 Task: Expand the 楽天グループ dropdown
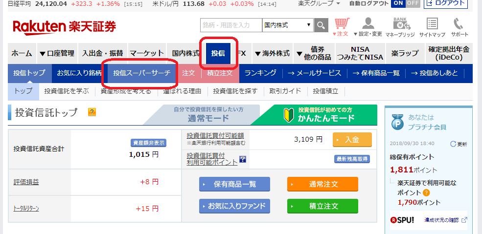tap(319, 4)
